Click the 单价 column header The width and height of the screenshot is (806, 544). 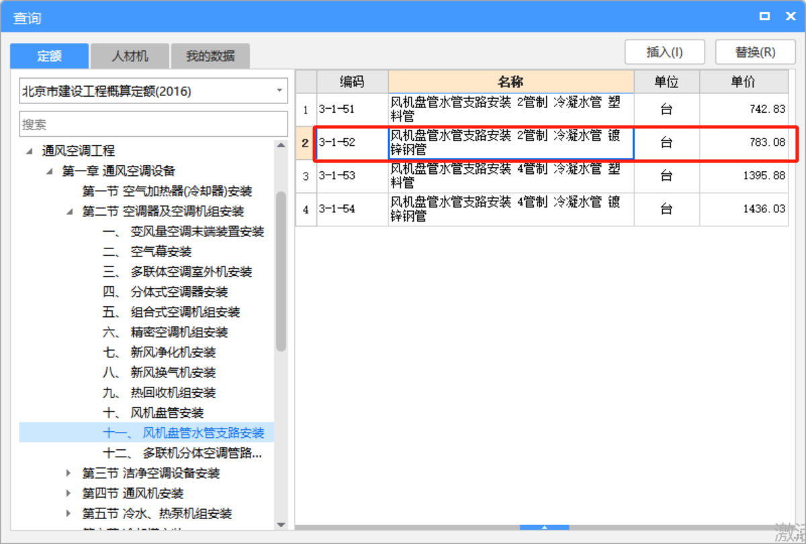point(744,82)
